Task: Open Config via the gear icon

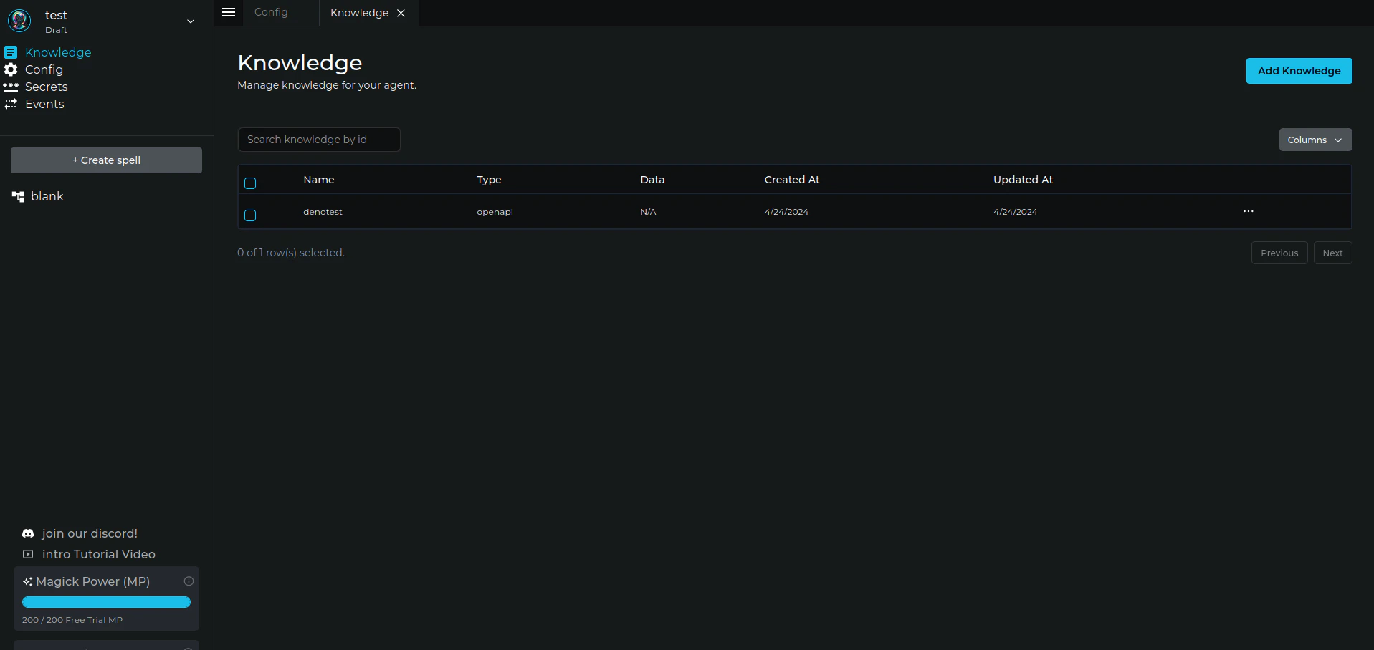Action: (x=11, y=69)
